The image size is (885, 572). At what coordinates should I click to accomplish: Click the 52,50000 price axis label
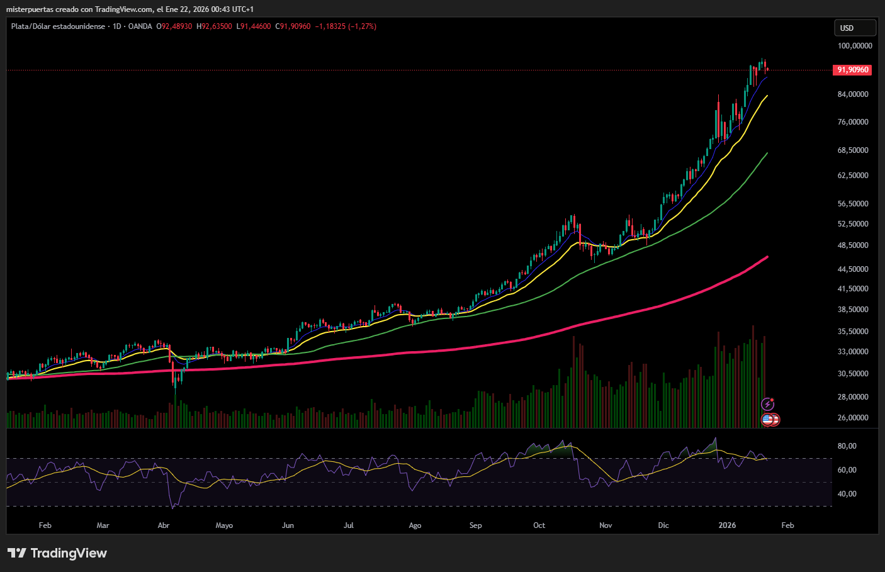tap(854, 224)
